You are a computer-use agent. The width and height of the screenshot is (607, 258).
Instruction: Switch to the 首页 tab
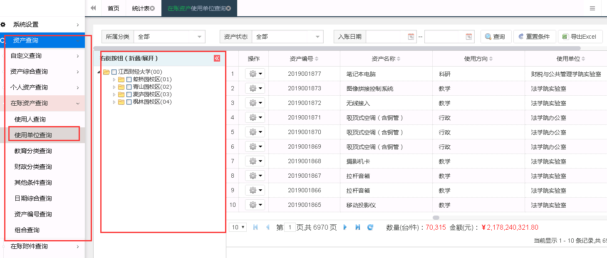[x=113, y=8]
